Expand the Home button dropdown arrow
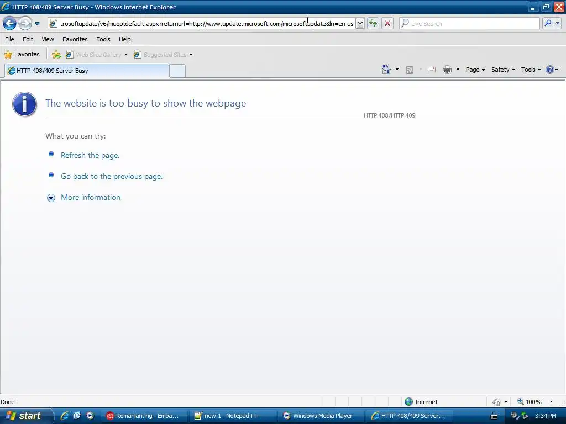Viewport: 566px width, 424px height. point(397,70)
